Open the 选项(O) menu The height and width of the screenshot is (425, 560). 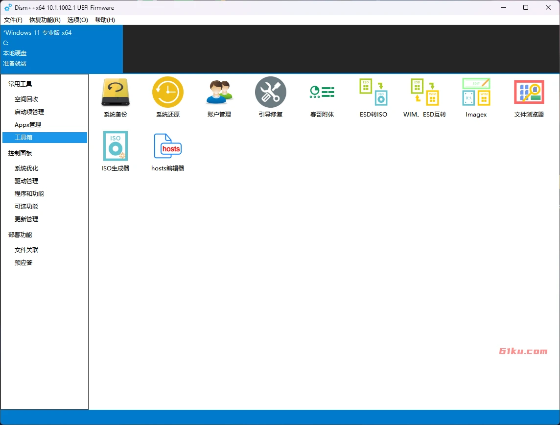click(x=77, y=20)
